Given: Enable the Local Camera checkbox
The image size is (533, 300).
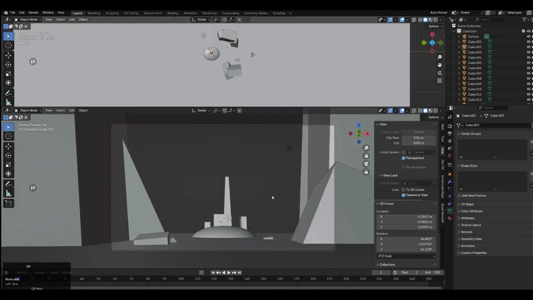Looking at the screenshot, I should 403,152.
